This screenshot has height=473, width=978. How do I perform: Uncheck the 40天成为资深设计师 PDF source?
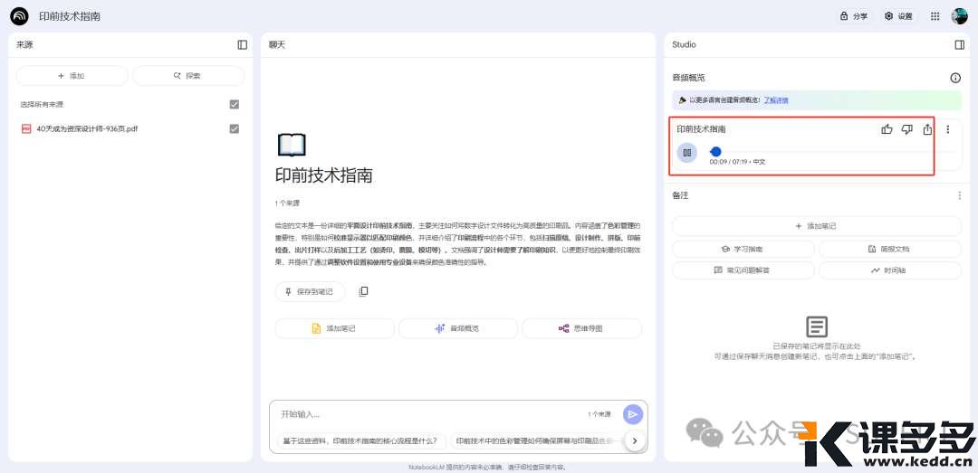(x=235, y=128)
